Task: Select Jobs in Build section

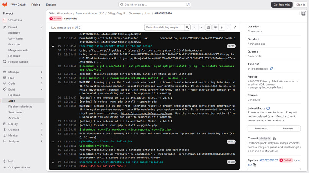Action: (23, 101)
